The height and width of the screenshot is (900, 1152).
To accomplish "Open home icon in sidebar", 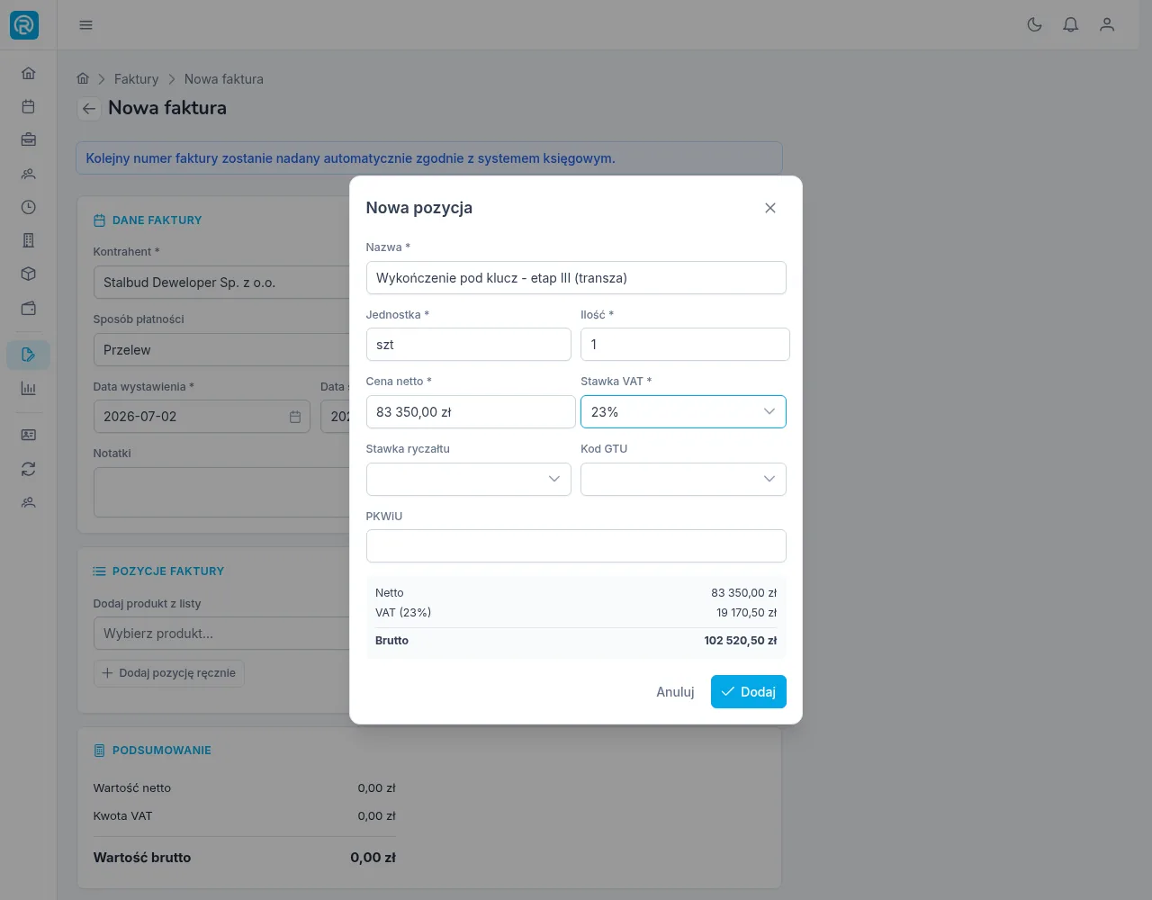I will click(x=28, y=73).
